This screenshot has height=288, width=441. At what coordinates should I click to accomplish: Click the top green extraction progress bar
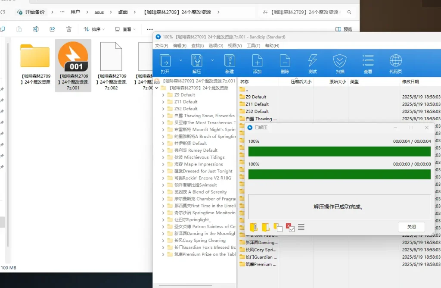pyautogui.click(x=339, y=151)
